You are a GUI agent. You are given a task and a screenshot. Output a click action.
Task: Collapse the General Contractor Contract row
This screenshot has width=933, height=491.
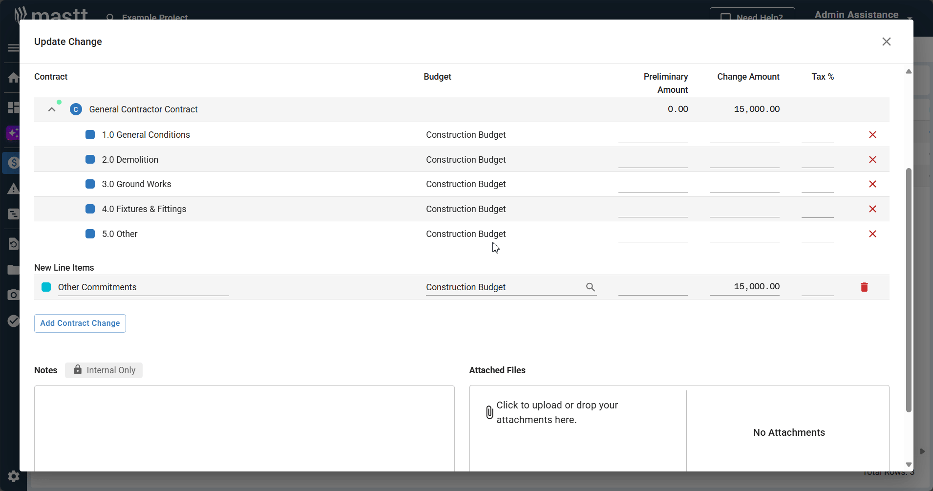point(52,109)
